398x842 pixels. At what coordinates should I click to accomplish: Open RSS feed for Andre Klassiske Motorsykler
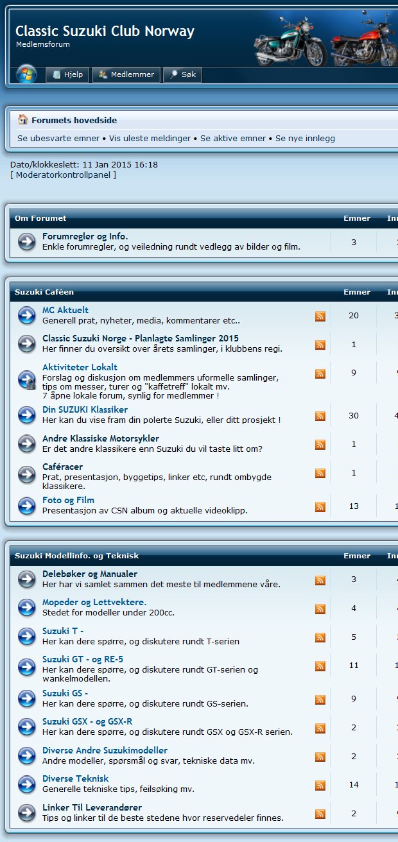[320, 444]
